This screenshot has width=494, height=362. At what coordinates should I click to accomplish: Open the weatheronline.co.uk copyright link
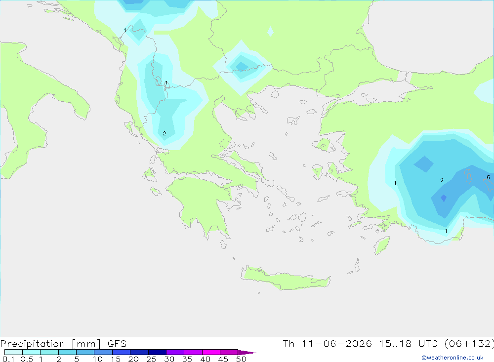tap(453, 358)
